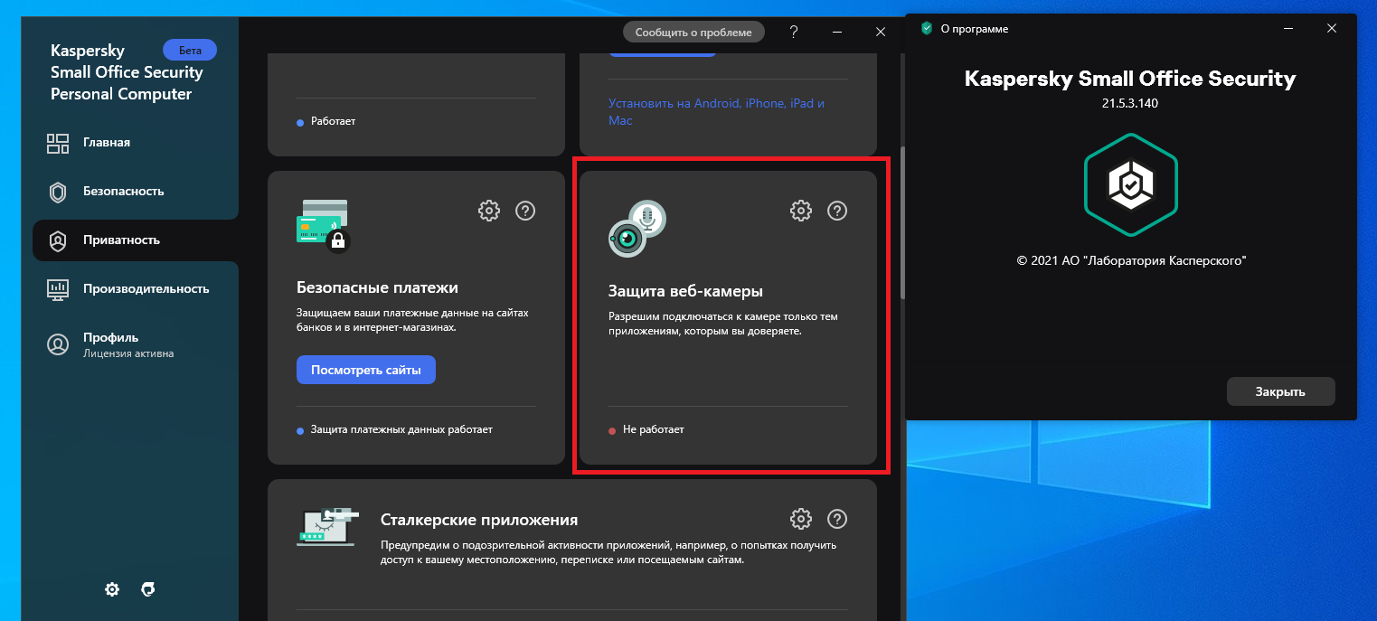Go to the Главная section
Viewport: 1377px width, 621px height.
tap(136, 143)
